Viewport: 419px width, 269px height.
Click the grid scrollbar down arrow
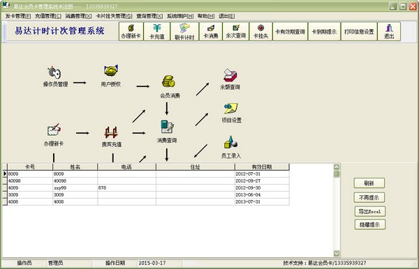pos(337,253)
